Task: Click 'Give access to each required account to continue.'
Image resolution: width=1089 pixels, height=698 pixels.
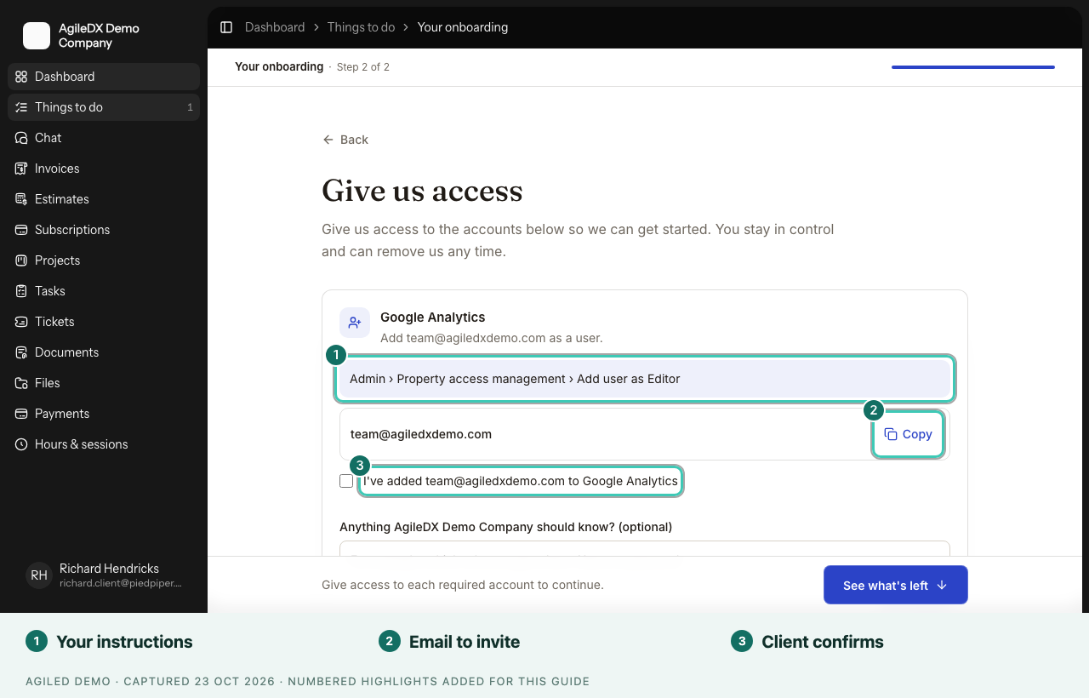Action: 463,585
